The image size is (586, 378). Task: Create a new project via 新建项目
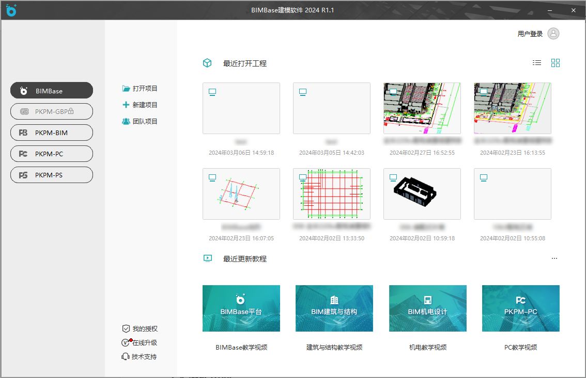click(140, 105)
